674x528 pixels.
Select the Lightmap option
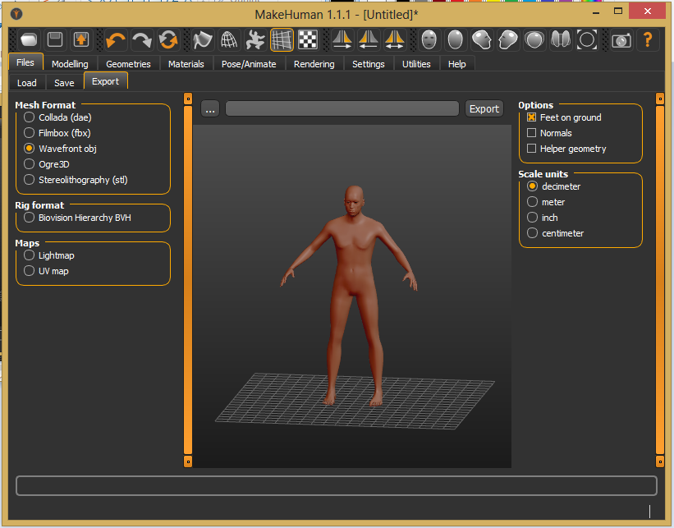click(x=49, y=255)
